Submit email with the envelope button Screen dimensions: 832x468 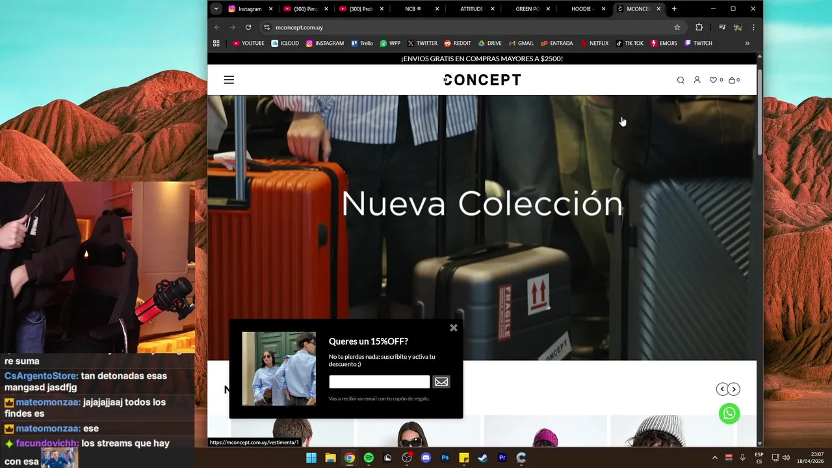point(441,382)
